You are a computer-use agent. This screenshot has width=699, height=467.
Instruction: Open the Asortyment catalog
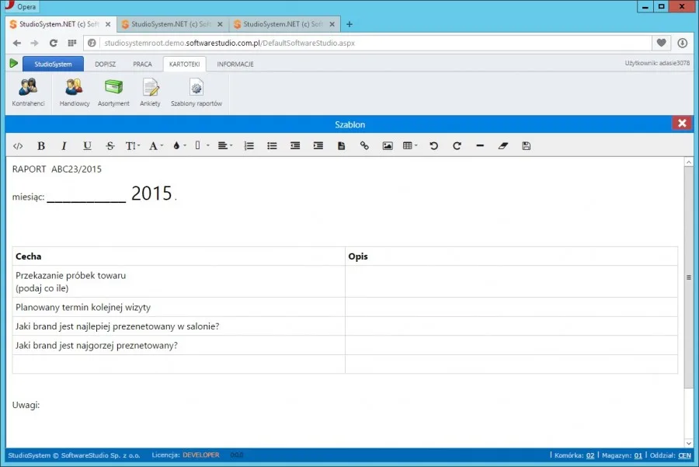coord(113,92)
